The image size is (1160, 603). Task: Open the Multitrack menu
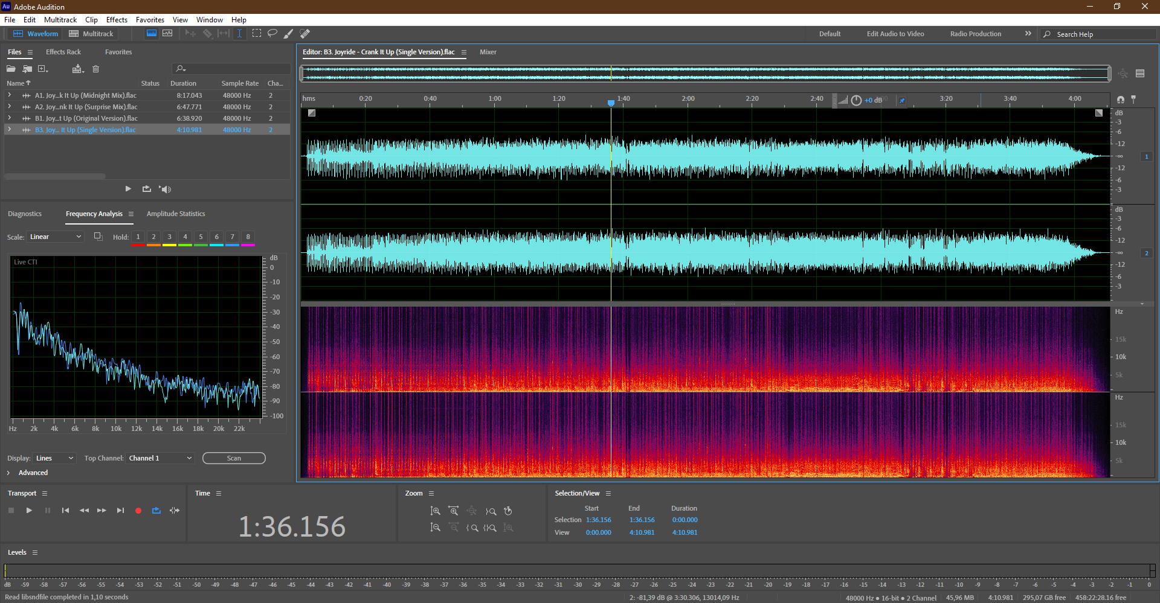[x=60, y=20]
